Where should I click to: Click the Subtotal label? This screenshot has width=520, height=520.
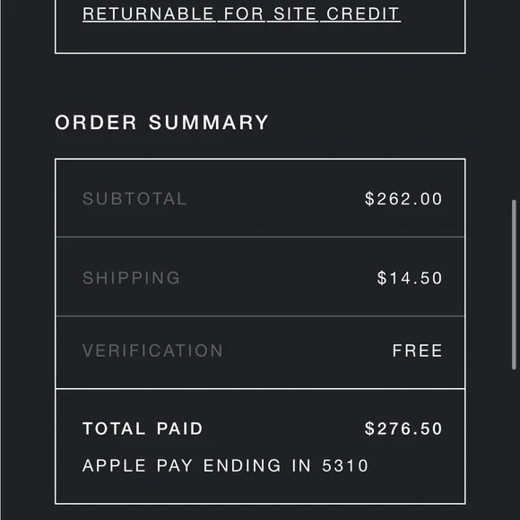click(x=134, y=199)
